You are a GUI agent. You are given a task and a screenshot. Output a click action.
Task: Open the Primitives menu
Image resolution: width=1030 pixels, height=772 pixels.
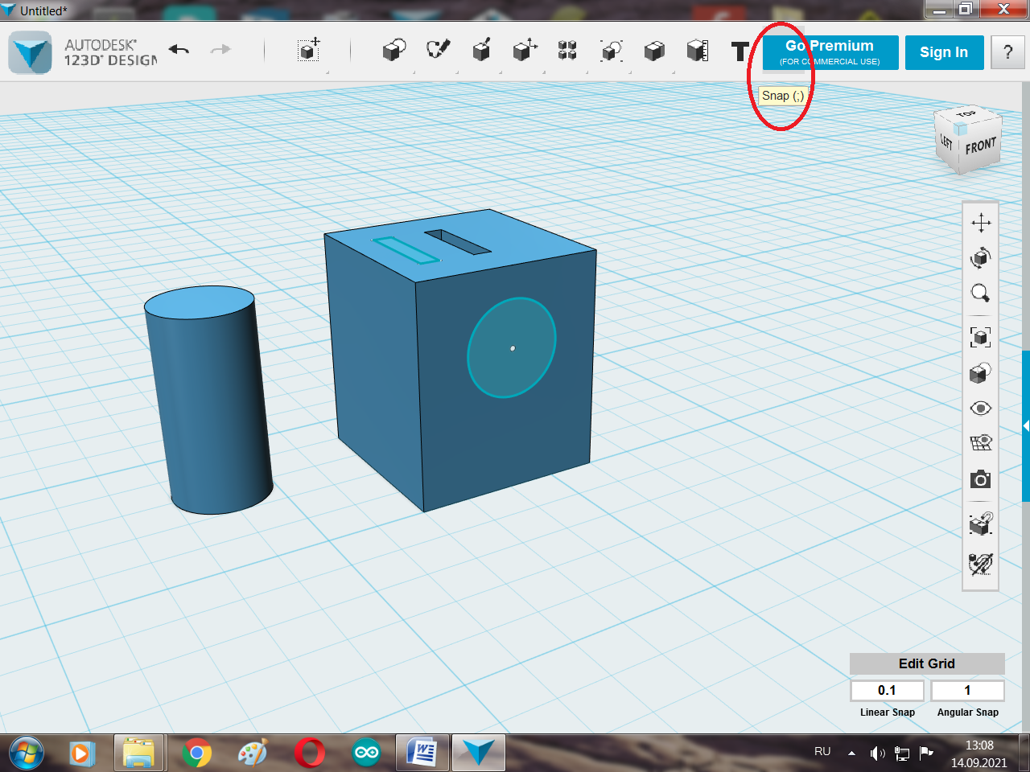[x=393, y=51]
